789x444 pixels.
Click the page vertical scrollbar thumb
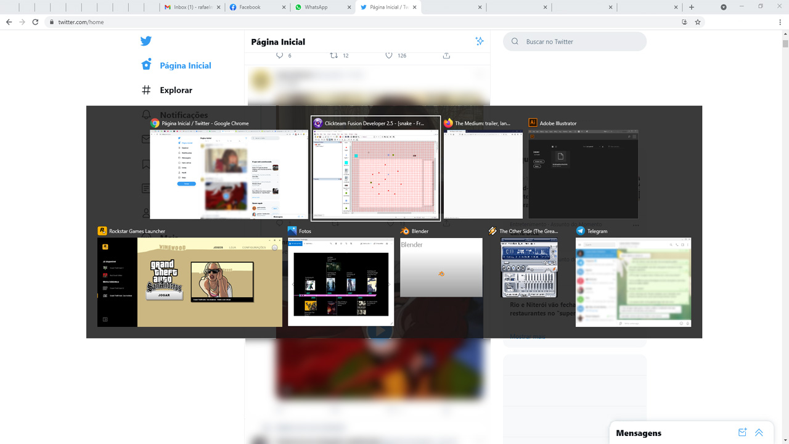[785, 44]
